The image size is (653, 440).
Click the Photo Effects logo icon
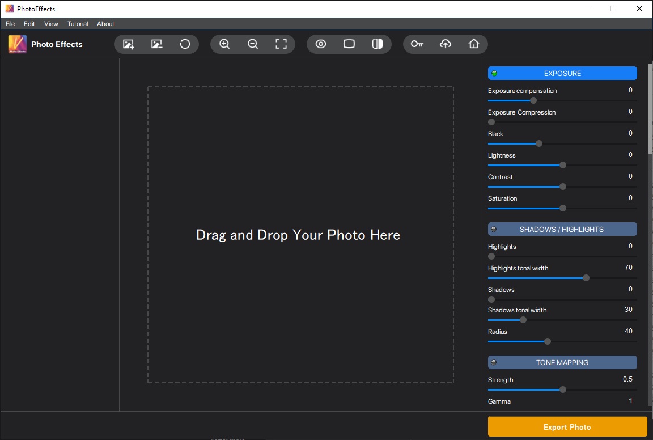coord(17,44)
